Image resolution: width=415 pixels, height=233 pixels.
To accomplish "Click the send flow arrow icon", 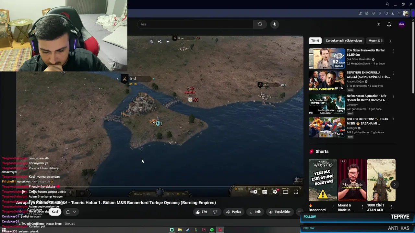I will pos(380,13).
